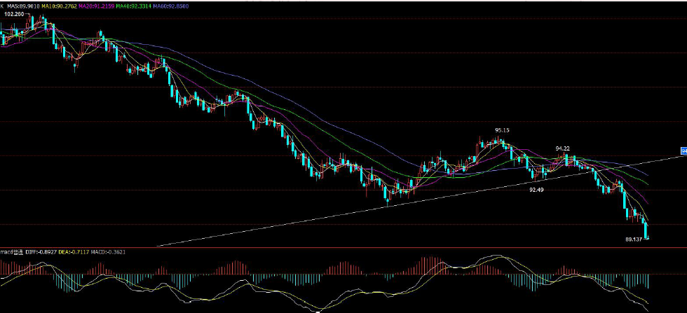Click the MA5:89.9010 indicator label
The image size is (687, 313).
[x=23, y=6]
